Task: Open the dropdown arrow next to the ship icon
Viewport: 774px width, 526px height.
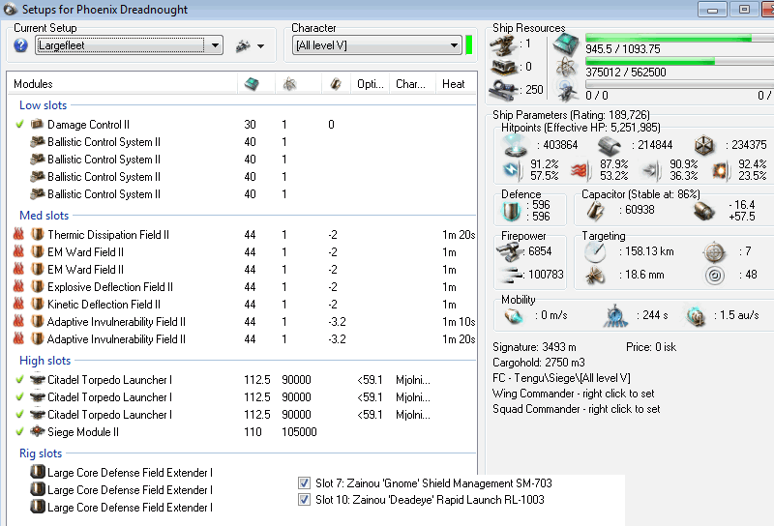Action: pos(260,45)
